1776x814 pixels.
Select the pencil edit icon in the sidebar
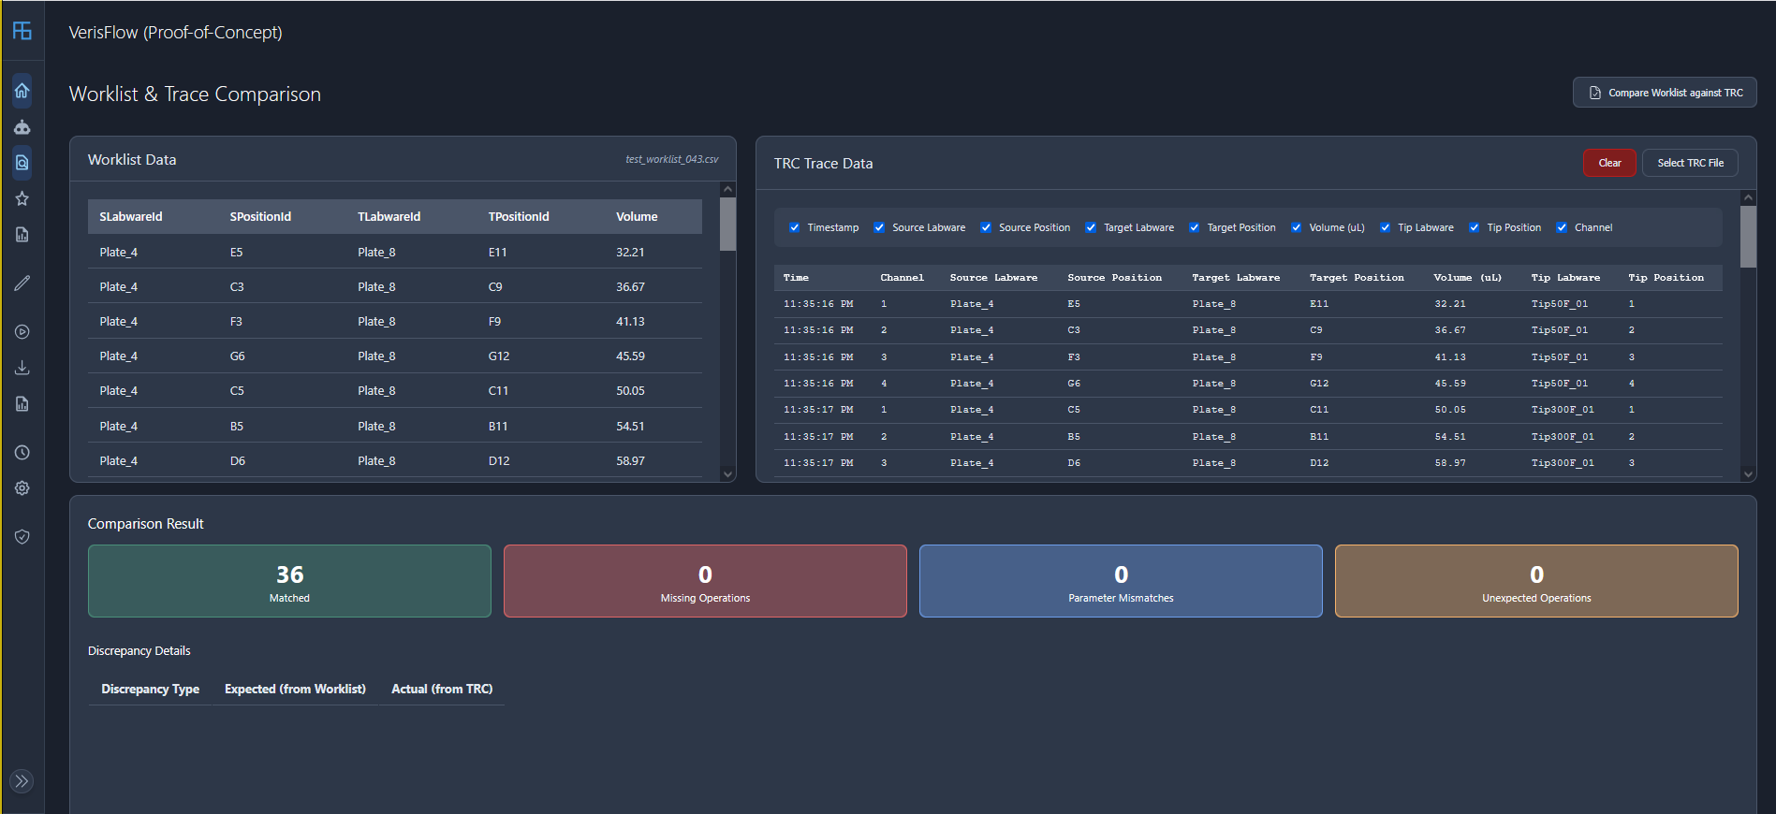click(22, 283)
